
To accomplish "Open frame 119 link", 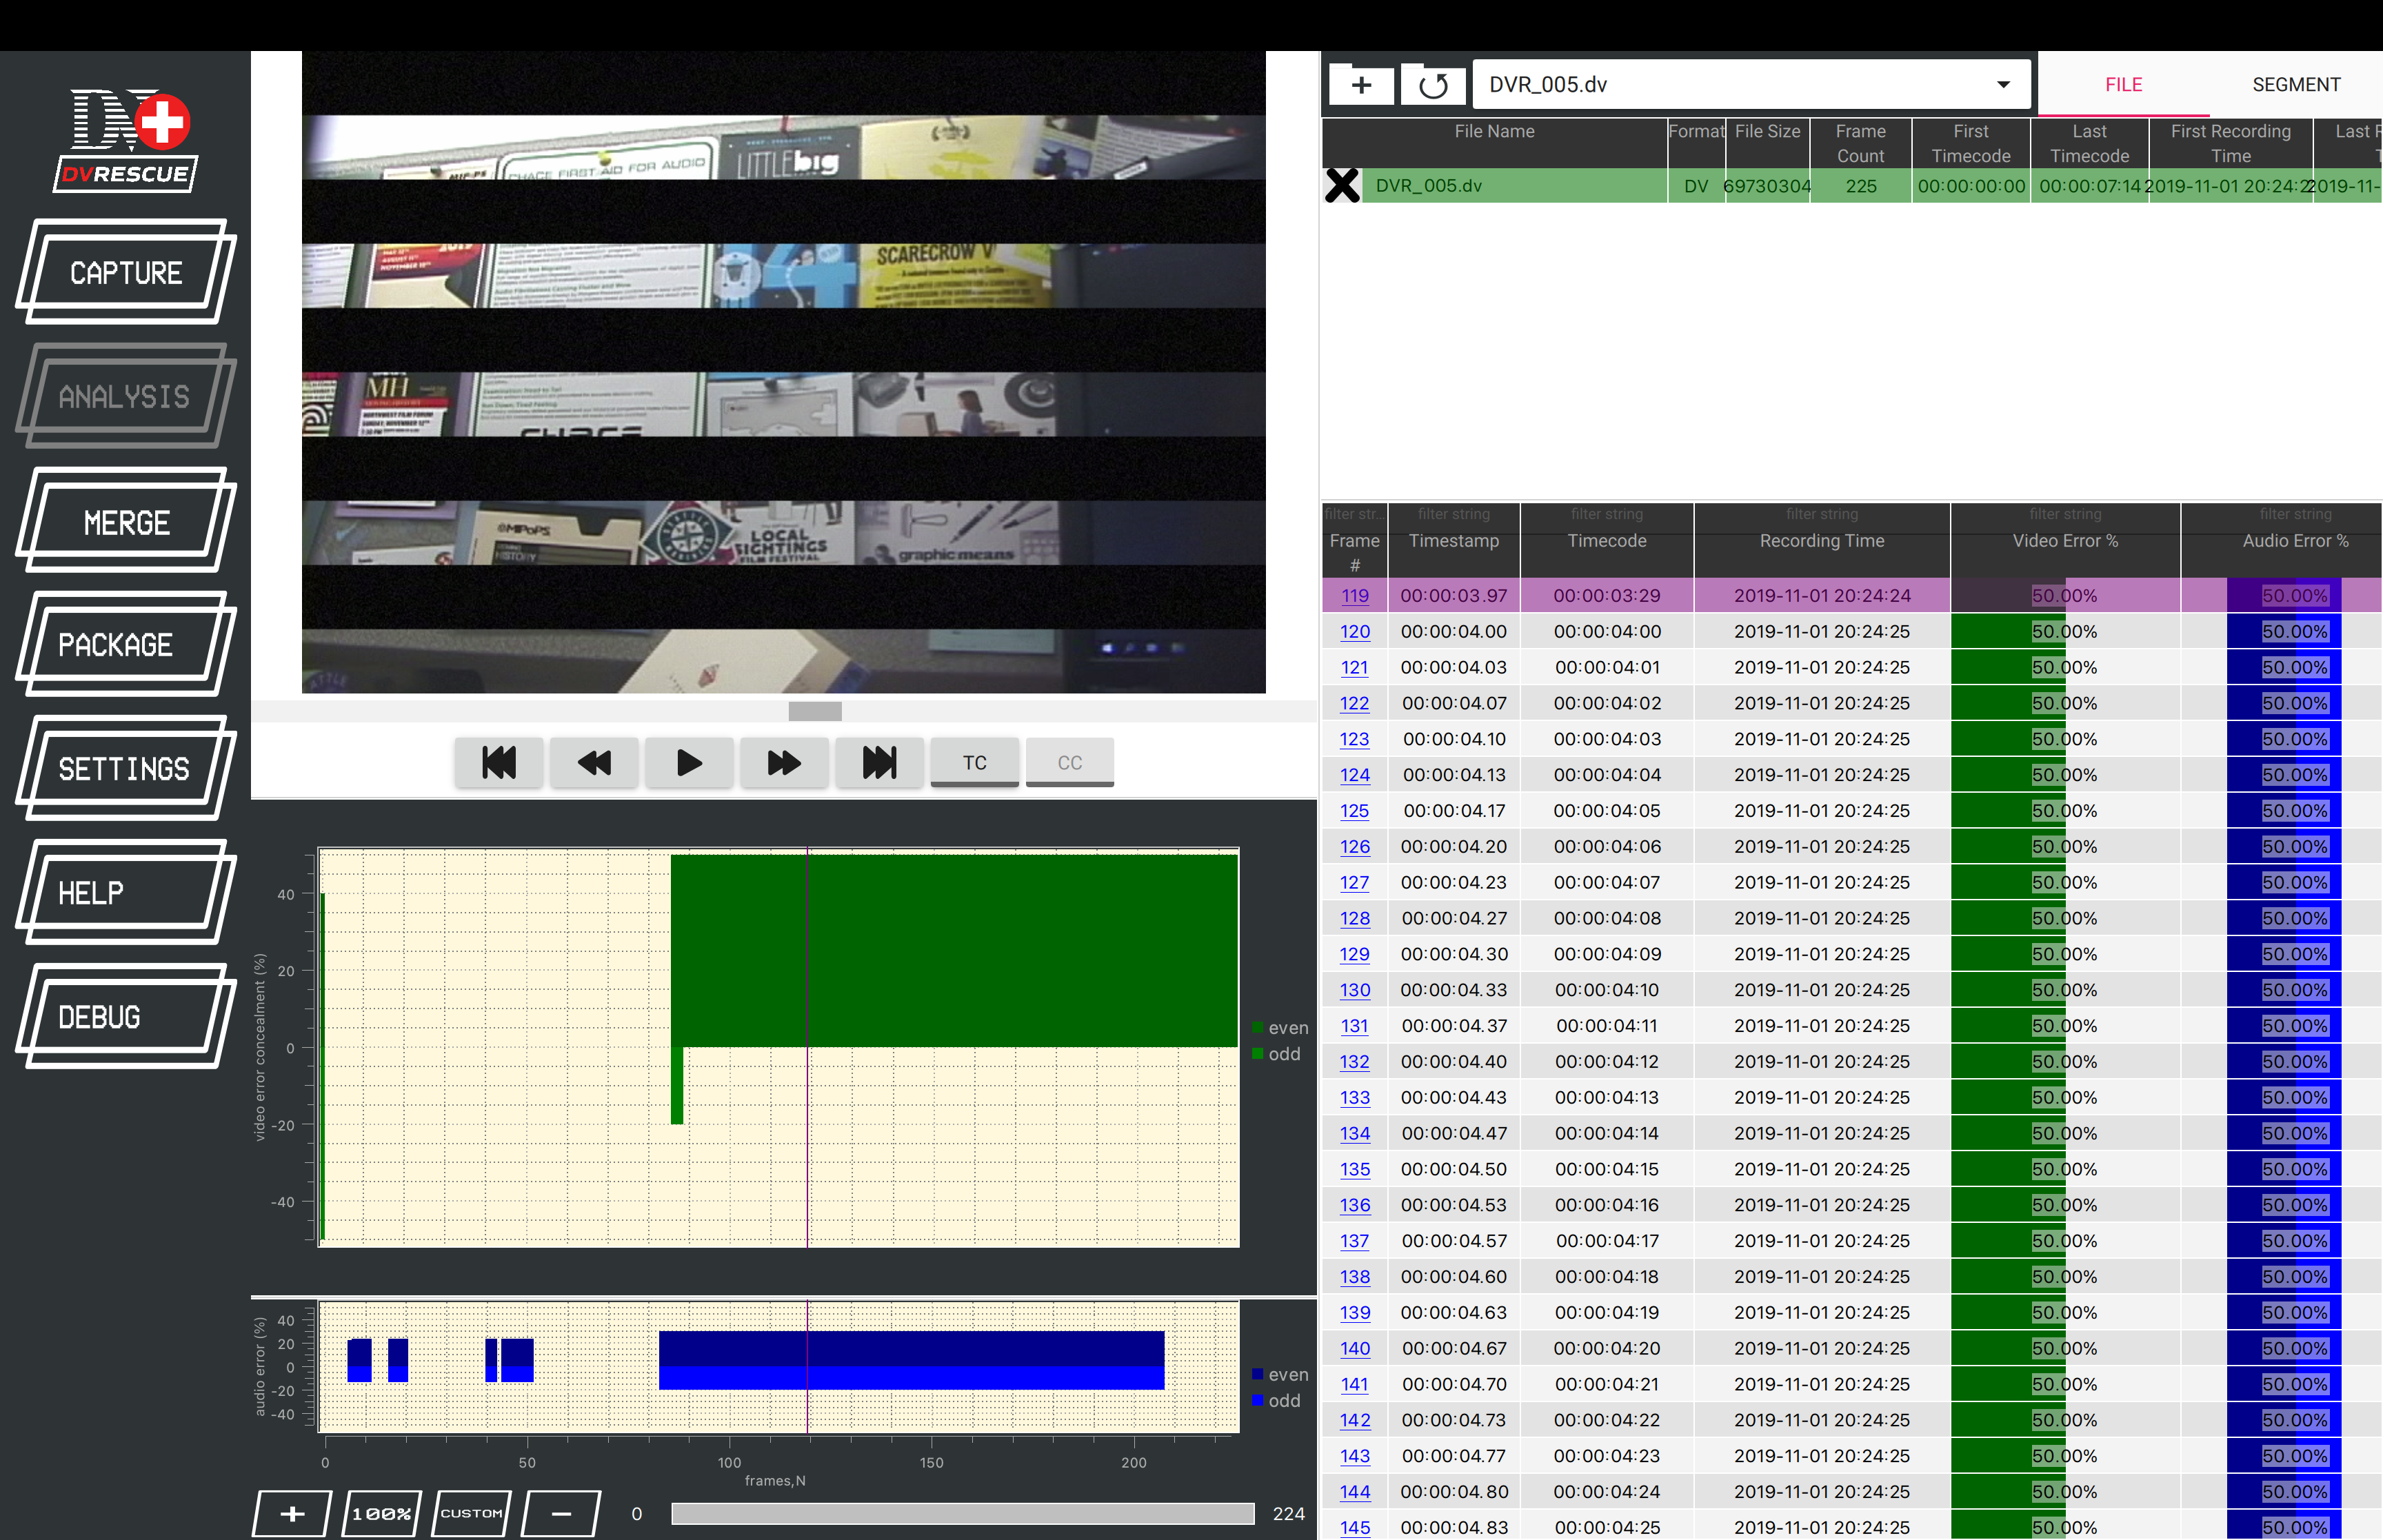I will [1355, 596].
